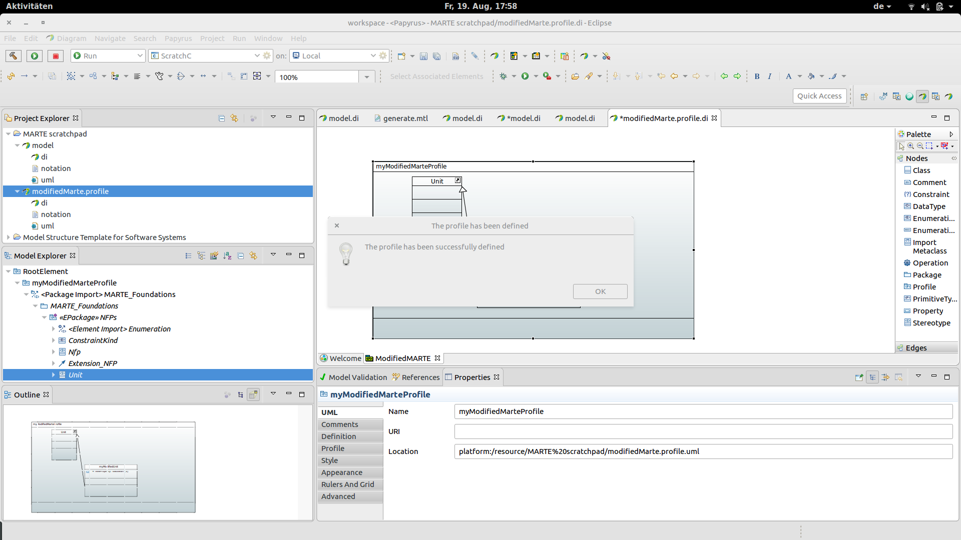This screenshot has width=961, height=540.
Task: Open the Definition properties tab
Action: 350,436
